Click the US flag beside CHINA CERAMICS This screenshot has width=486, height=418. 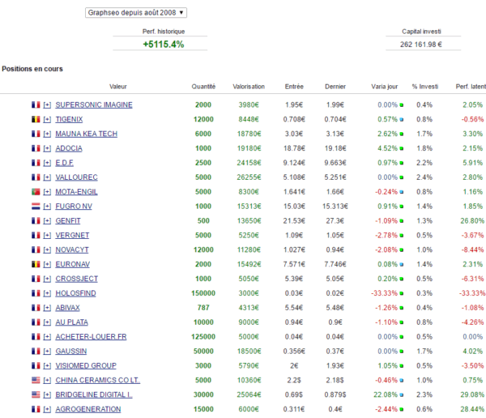point(36,380)
